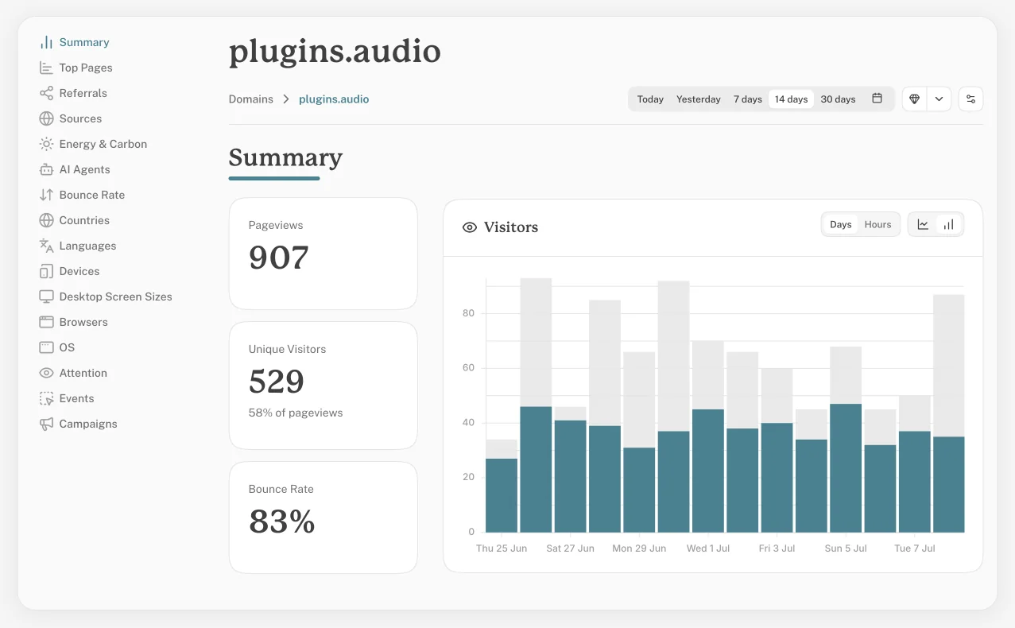
Task: Click the '58% of pageviews' text
Action: [x=296, y=413]
